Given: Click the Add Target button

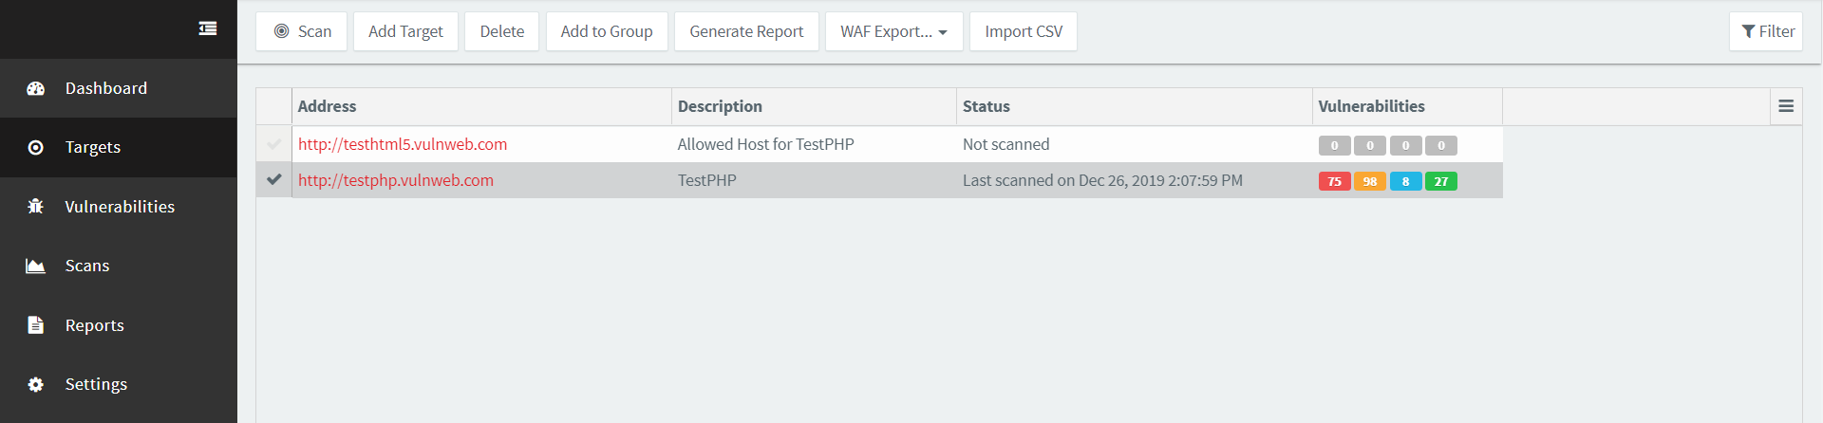Looking at the screenshot, I should (405, 31).
